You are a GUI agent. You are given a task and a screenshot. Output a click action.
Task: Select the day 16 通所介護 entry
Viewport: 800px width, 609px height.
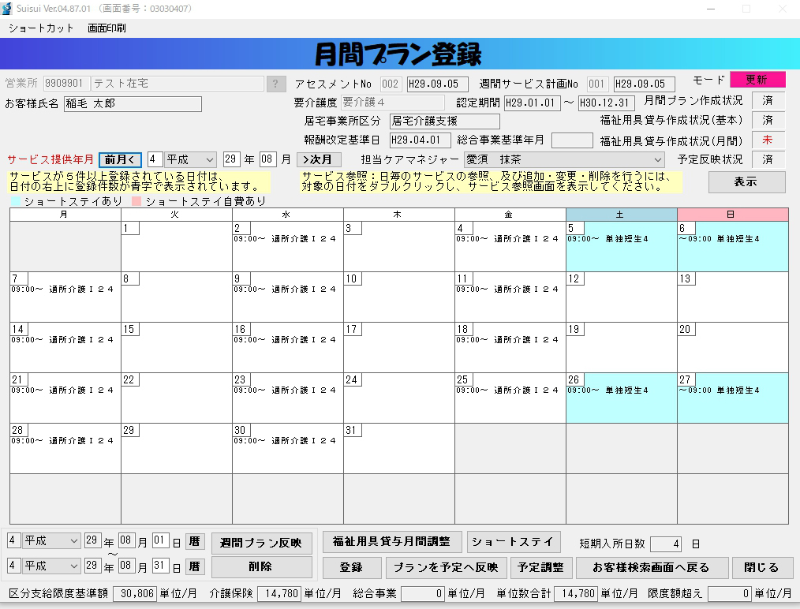[x=285, y=340]
